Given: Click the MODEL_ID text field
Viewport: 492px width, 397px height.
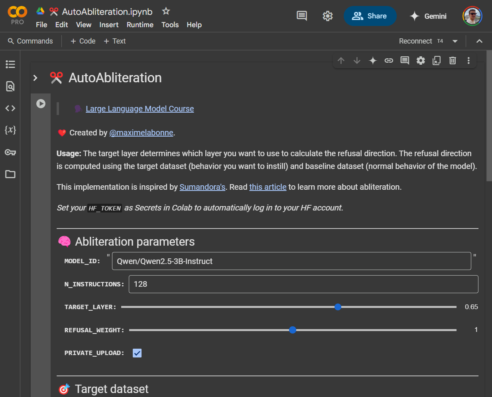Looking at the screenshot, I should coord(291,261).
